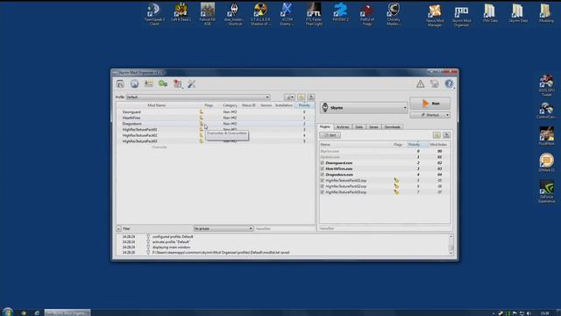This screenshot has width=561, height=316.
Task: Toggle the HighResTexturePack01.esp checkbox
Action: point(322,181)
